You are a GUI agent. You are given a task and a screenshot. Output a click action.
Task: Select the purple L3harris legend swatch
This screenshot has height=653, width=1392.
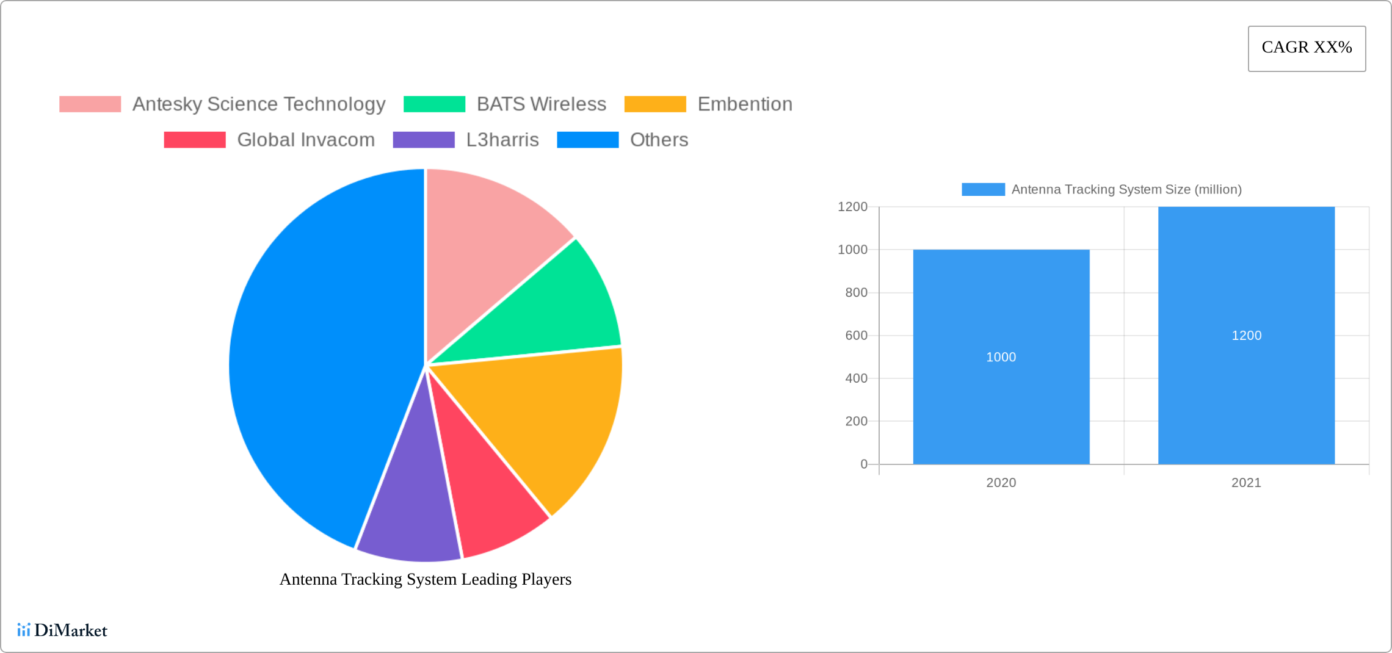tap(423, 140)
